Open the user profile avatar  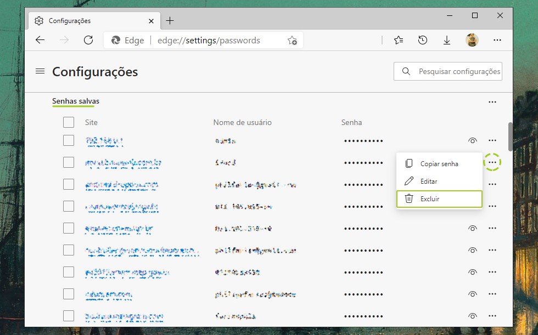(472, 40)
